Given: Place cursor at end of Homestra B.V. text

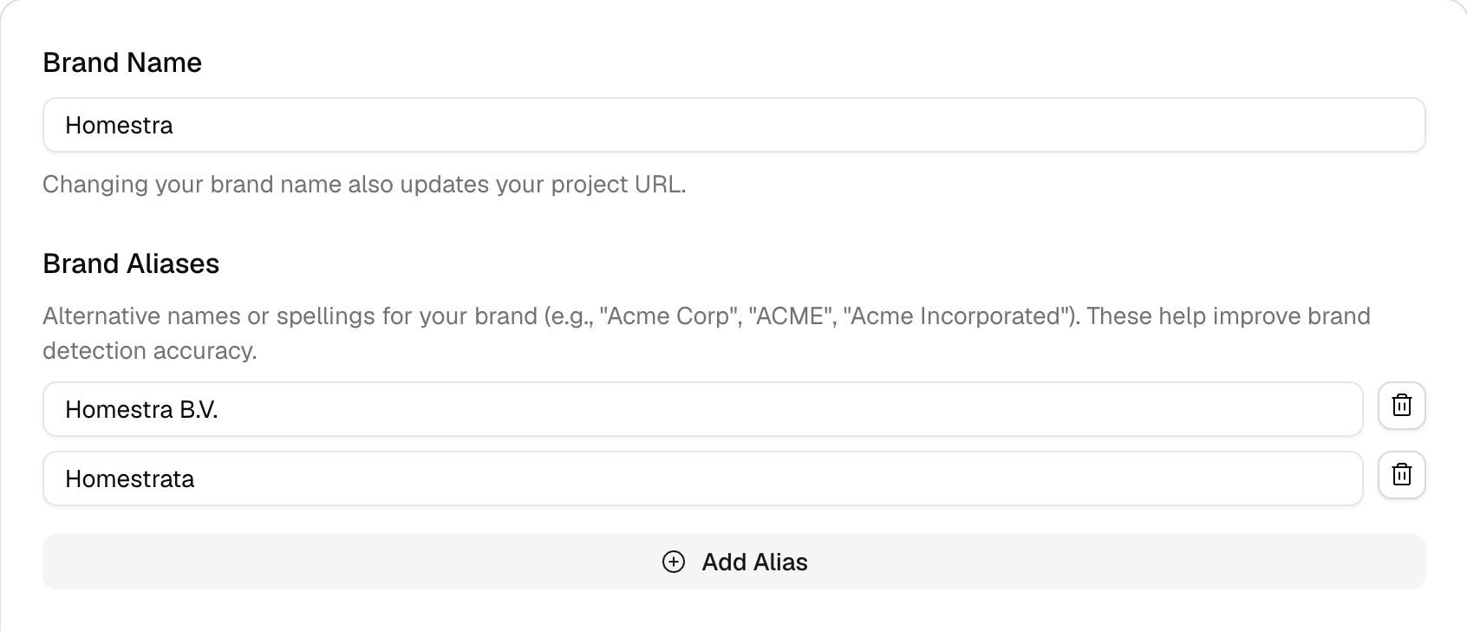Looking at the screenshot, I should (218, 409).
